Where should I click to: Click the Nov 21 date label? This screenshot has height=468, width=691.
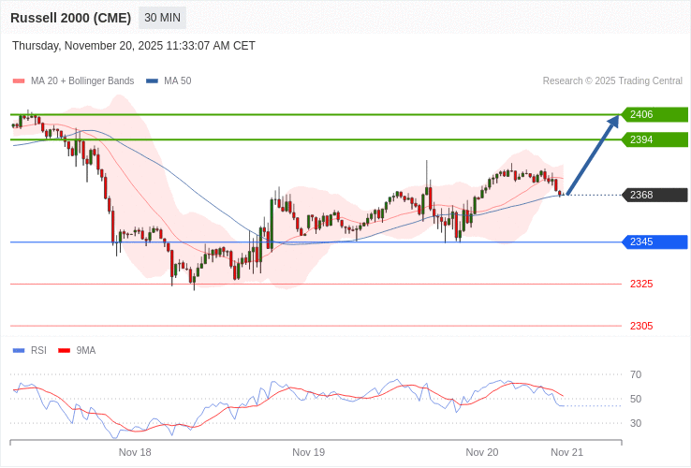point(567,452)
